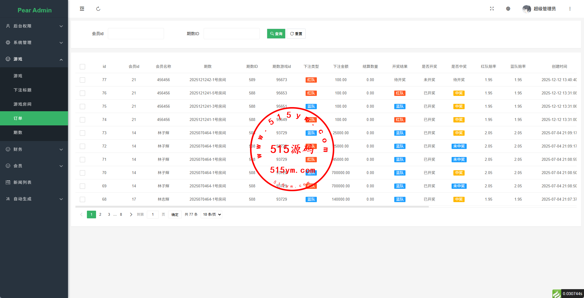
Task: Click the green performance badge icon
Action: tap(557, 294)
